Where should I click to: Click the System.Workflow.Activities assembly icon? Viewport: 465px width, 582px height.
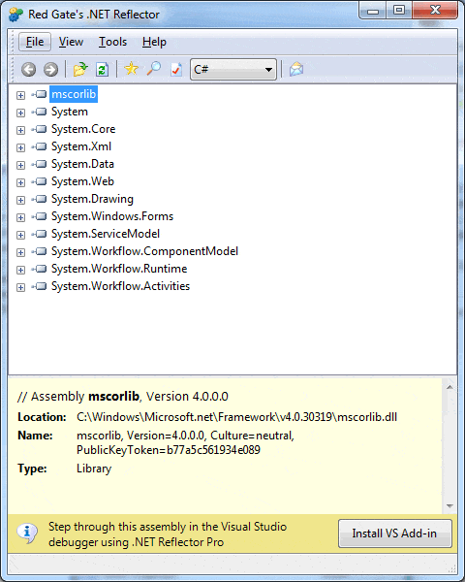click(x=40, y=286)
